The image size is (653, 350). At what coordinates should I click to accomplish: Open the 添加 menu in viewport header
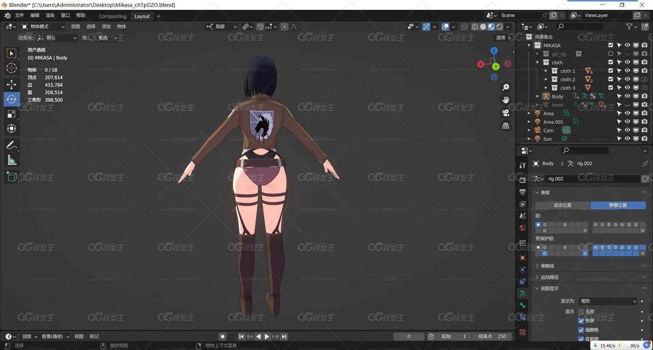(x=106, y=27)
